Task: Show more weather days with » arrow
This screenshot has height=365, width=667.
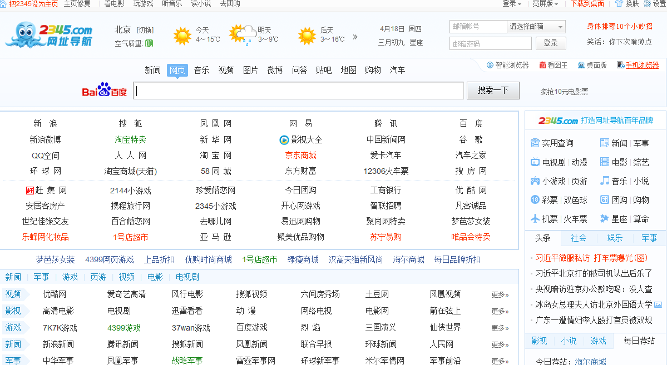Action: click(x=355, y=37)
